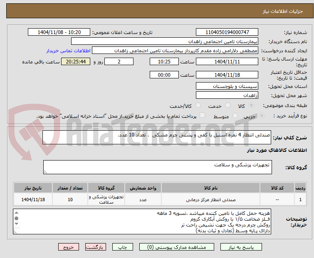Click the buyer notes scrollbar thumb

(x=17, y=218)
